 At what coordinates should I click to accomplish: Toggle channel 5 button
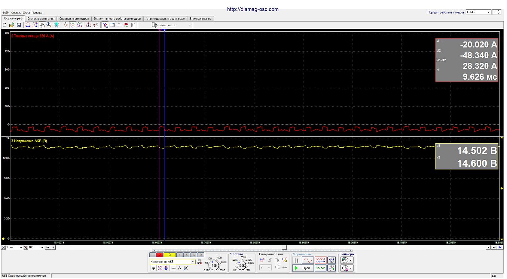(186, 255)
